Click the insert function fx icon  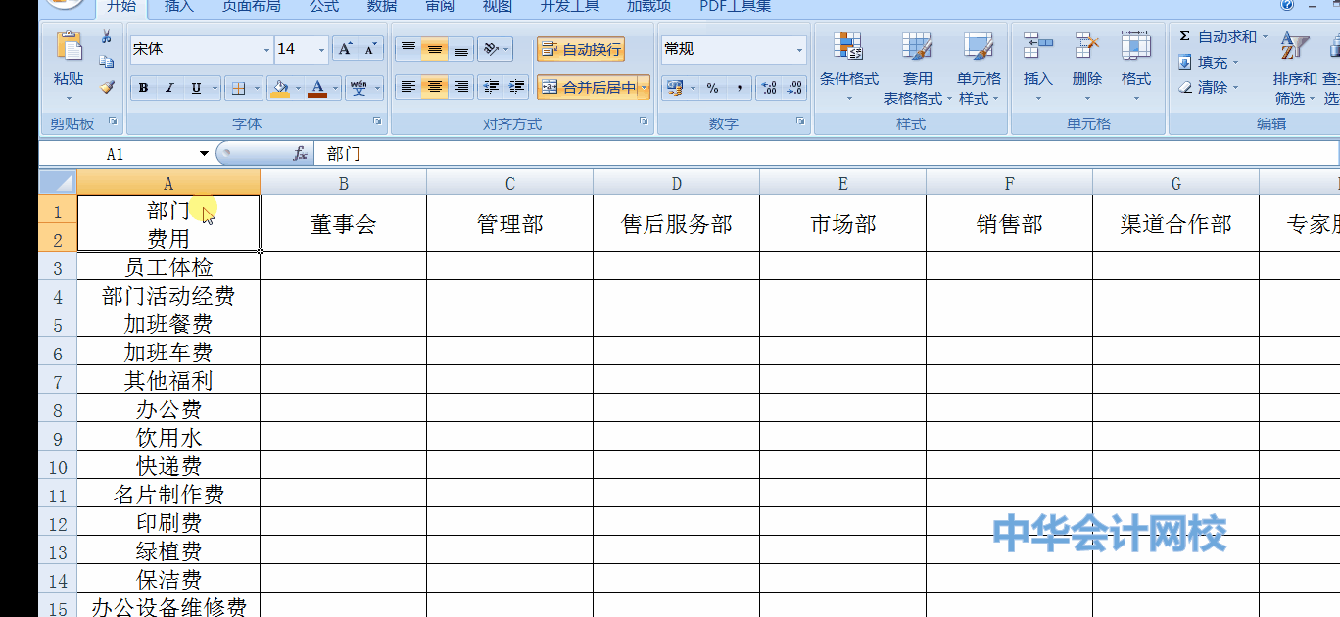pos(300,154)
